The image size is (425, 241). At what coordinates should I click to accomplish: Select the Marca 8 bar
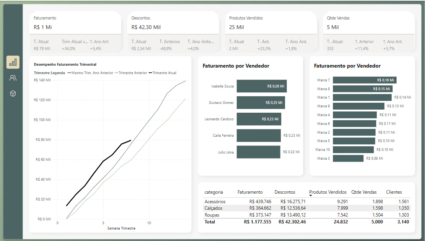tap(363, 89)
